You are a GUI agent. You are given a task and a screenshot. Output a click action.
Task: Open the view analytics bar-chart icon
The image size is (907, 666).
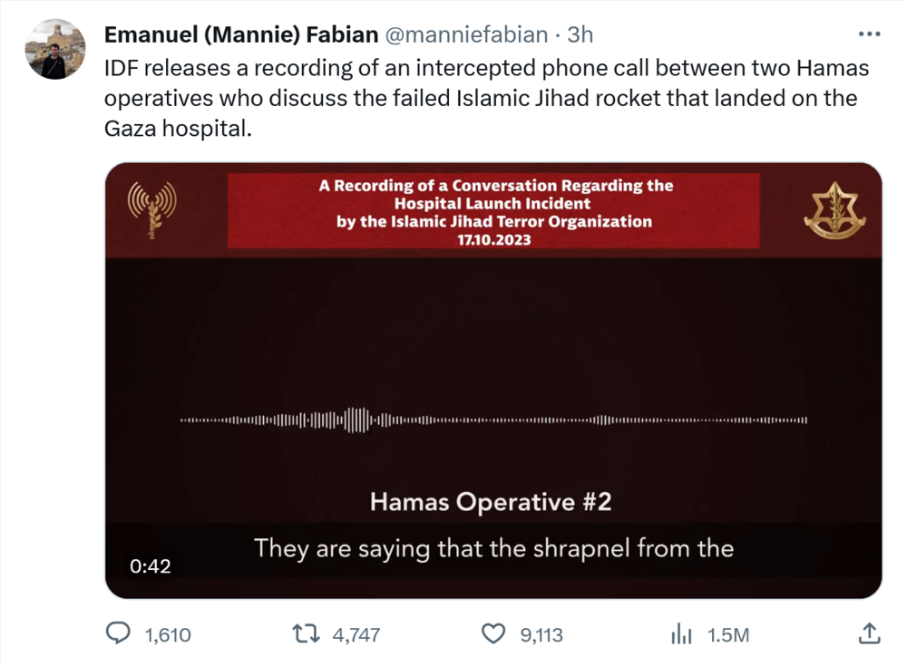pyautogui.click(x=681, y=633)
